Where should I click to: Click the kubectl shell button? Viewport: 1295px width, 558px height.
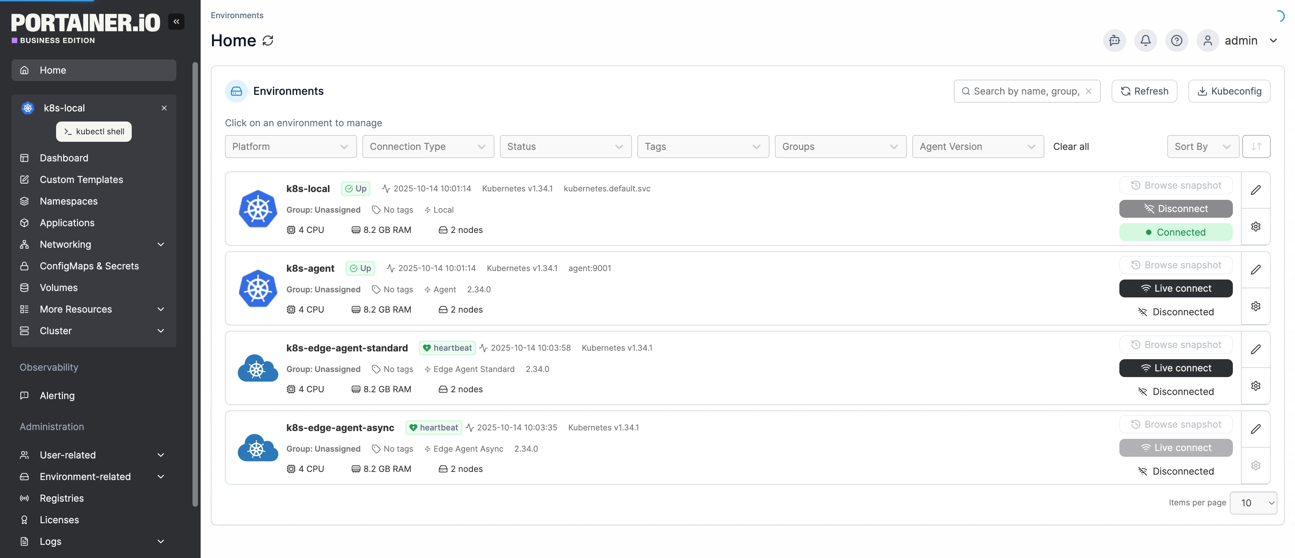click(x=94, y=131)
